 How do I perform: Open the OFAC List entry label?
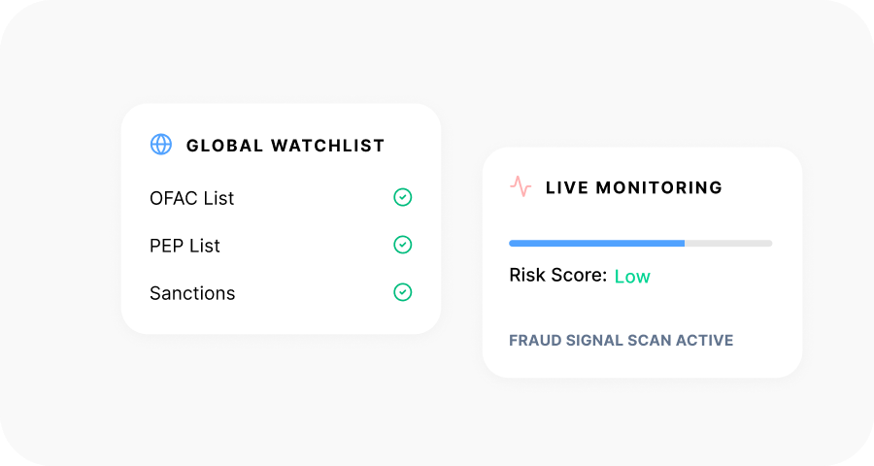click(192, 198)
